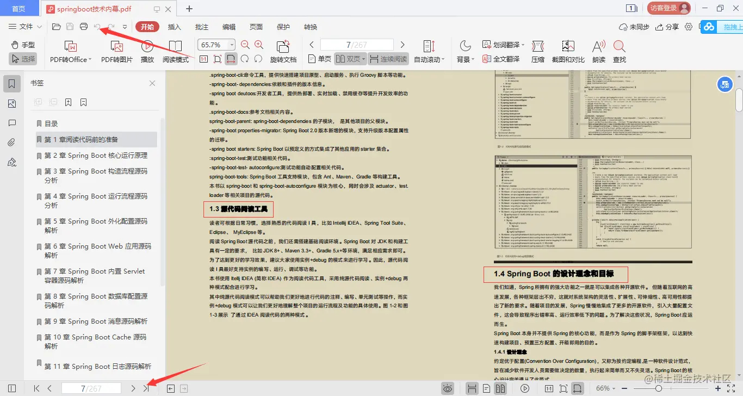This screenshot has width=743, height=396.
Task: Open the 自动滚动 auto-scroll dropdown
Action: (x=430, y=59)
